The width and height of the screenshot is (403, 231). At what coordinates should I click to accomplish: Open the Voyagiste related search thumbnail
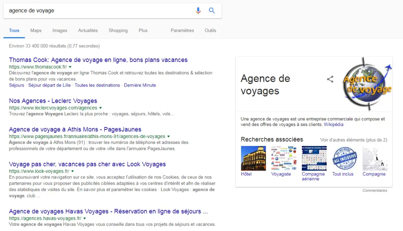[x=284, y=158]
